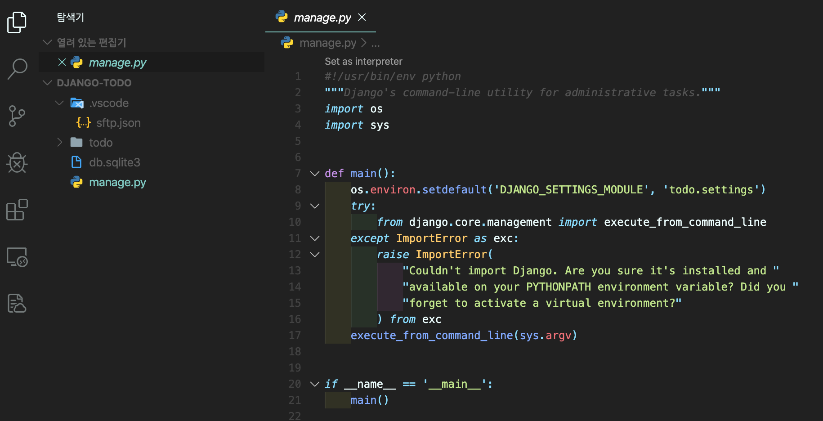Screen dimensions: 823x421
Task: Open the Source Control view
Action: 17,116
